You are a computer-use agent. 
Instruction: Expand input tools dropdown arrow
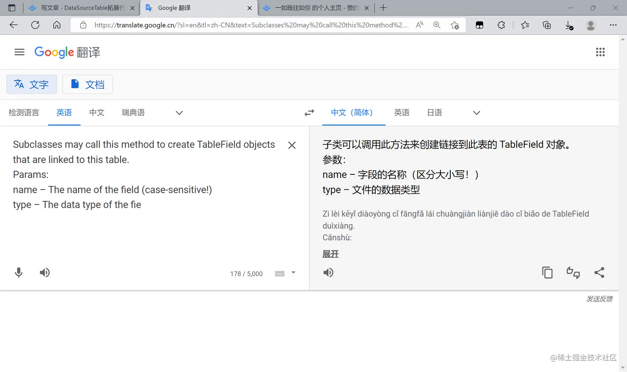293,273
